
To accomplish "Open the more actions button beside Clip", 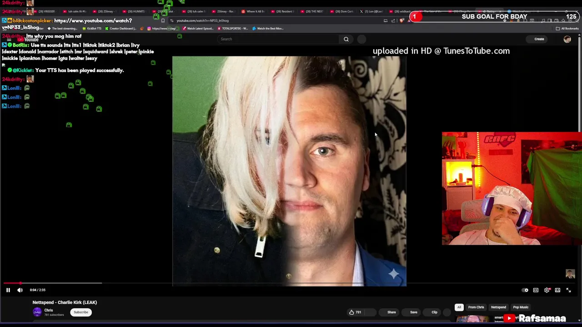I will 447,312.
